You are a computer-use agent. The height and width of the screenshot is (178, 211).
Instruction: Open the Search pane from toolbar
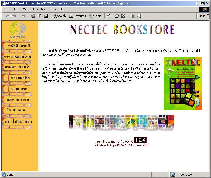pyautogui.click(x=59, y=16)
